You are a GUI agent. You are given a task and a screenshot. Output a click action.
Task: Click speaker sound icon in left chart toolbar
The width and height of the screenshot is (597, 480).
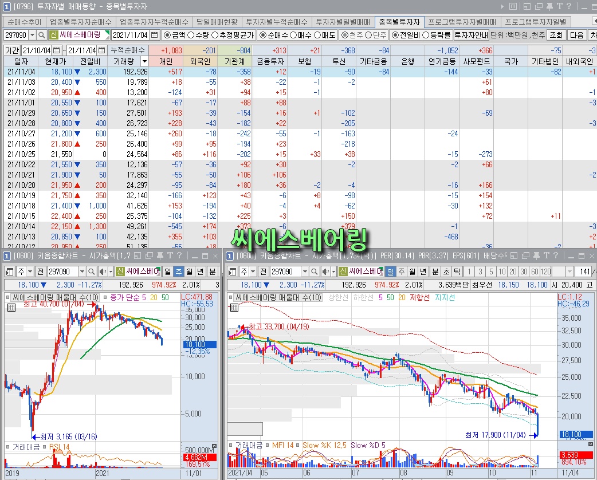103,272
